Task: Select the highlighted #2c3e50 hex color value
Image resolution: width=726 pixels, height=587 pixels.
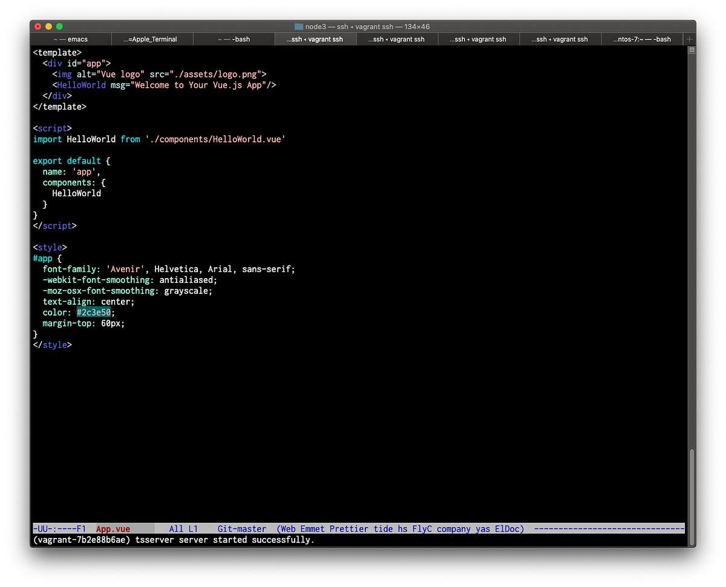Action: 93,312
